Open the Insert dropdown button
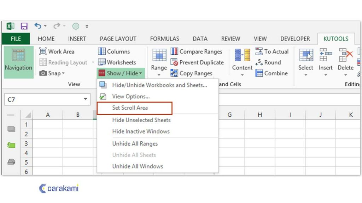 click(x=326, y=62)
